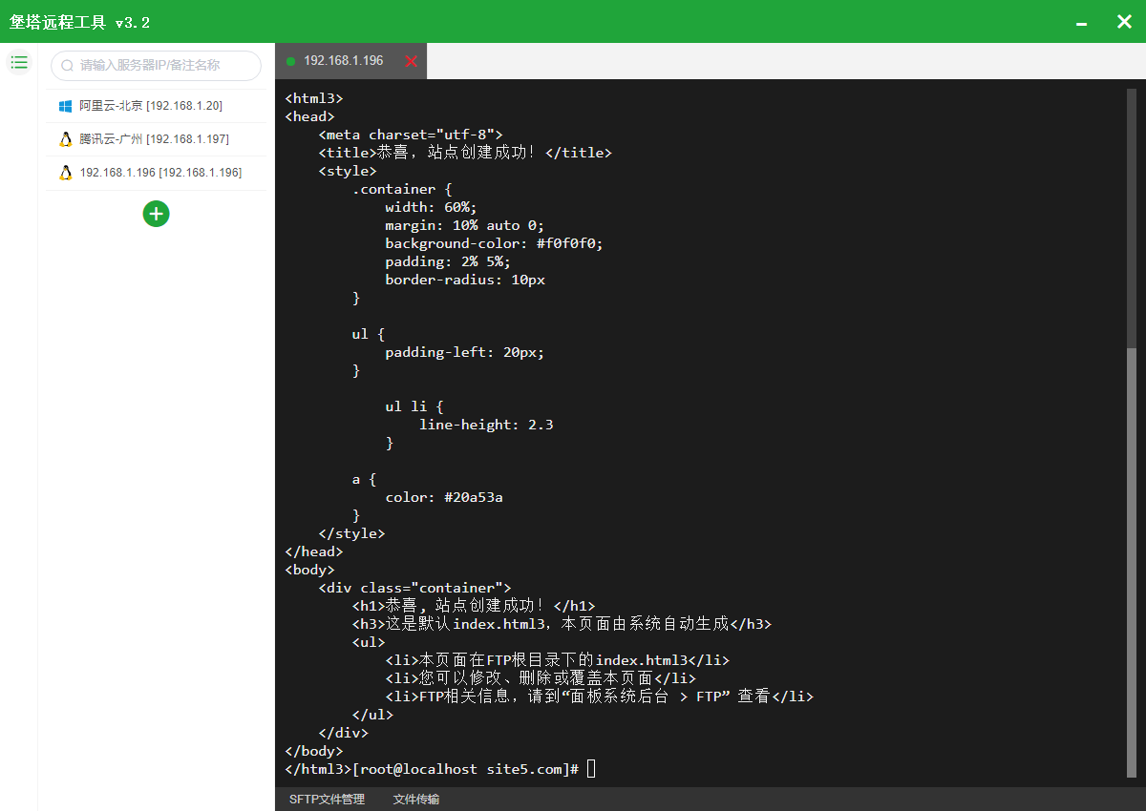
Task: Connect to 192.168.1.196 in the server list
Action: 160,173
